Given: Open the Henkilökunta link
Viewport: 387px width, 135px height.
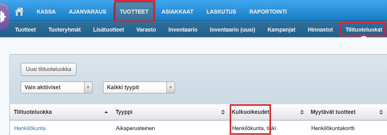Looking at the screenshot, I should coord(30,128).
